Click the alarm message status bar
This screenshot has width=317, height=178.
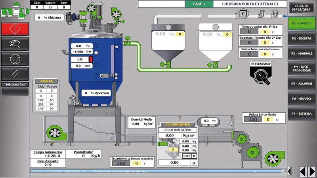(x=158, y=171)
